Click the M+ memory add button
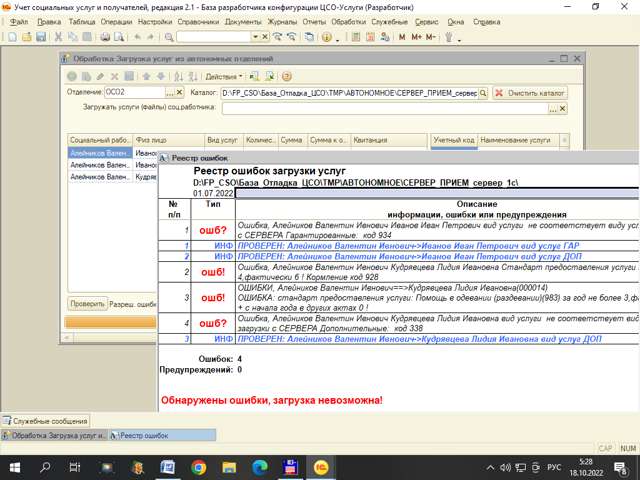 [416, 37]
